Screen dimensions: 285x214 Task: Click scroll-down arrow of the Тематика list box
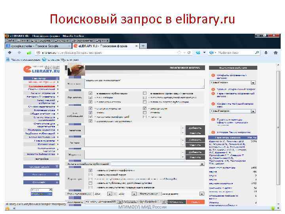182,133
